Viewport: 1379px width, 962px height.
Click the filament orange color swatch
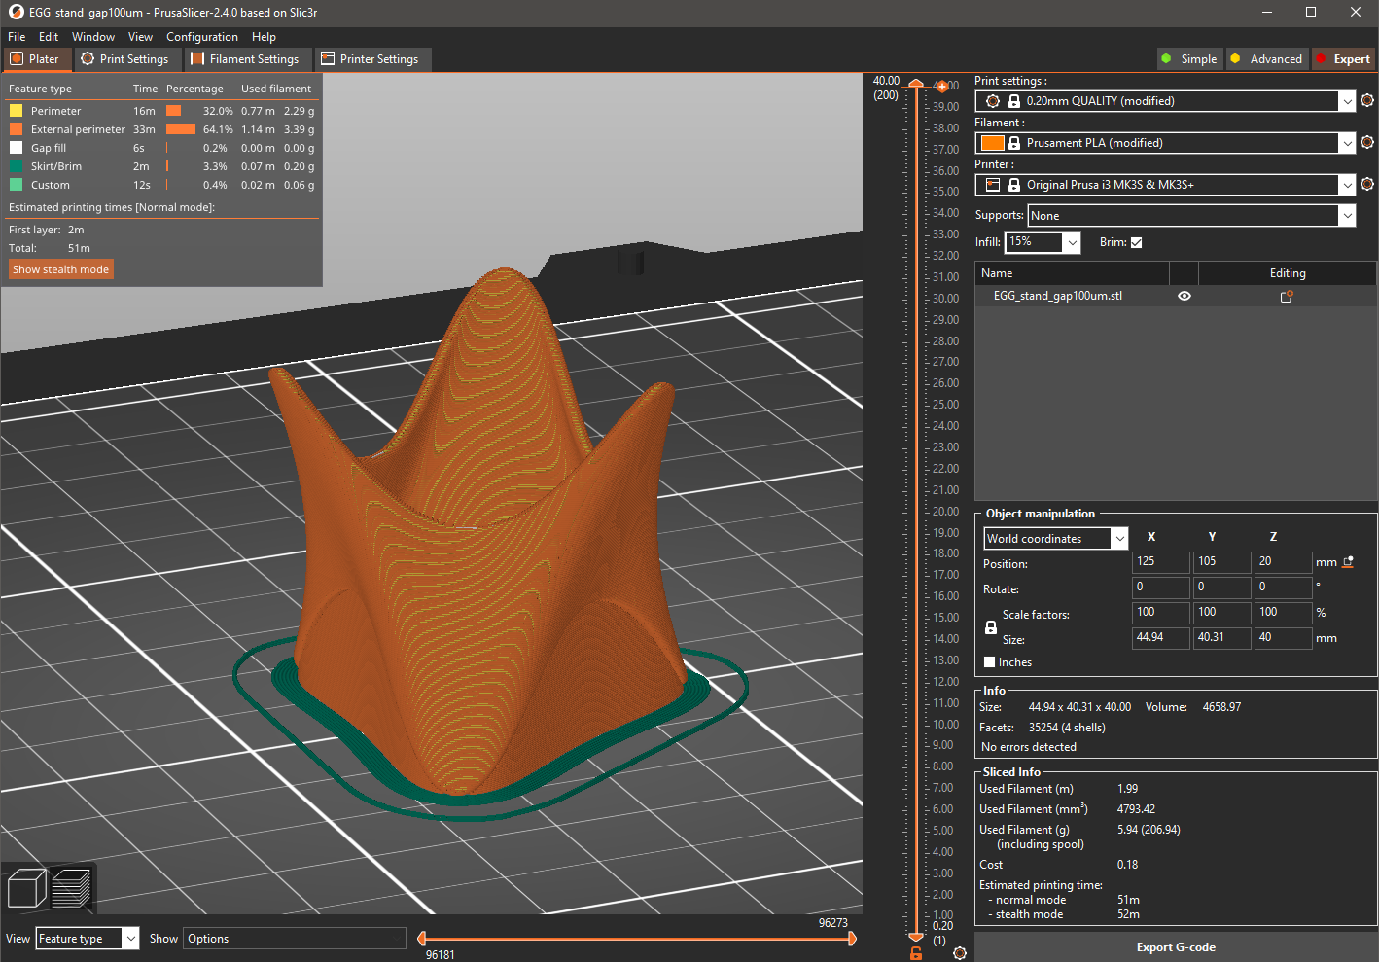(x=992, y=143)
